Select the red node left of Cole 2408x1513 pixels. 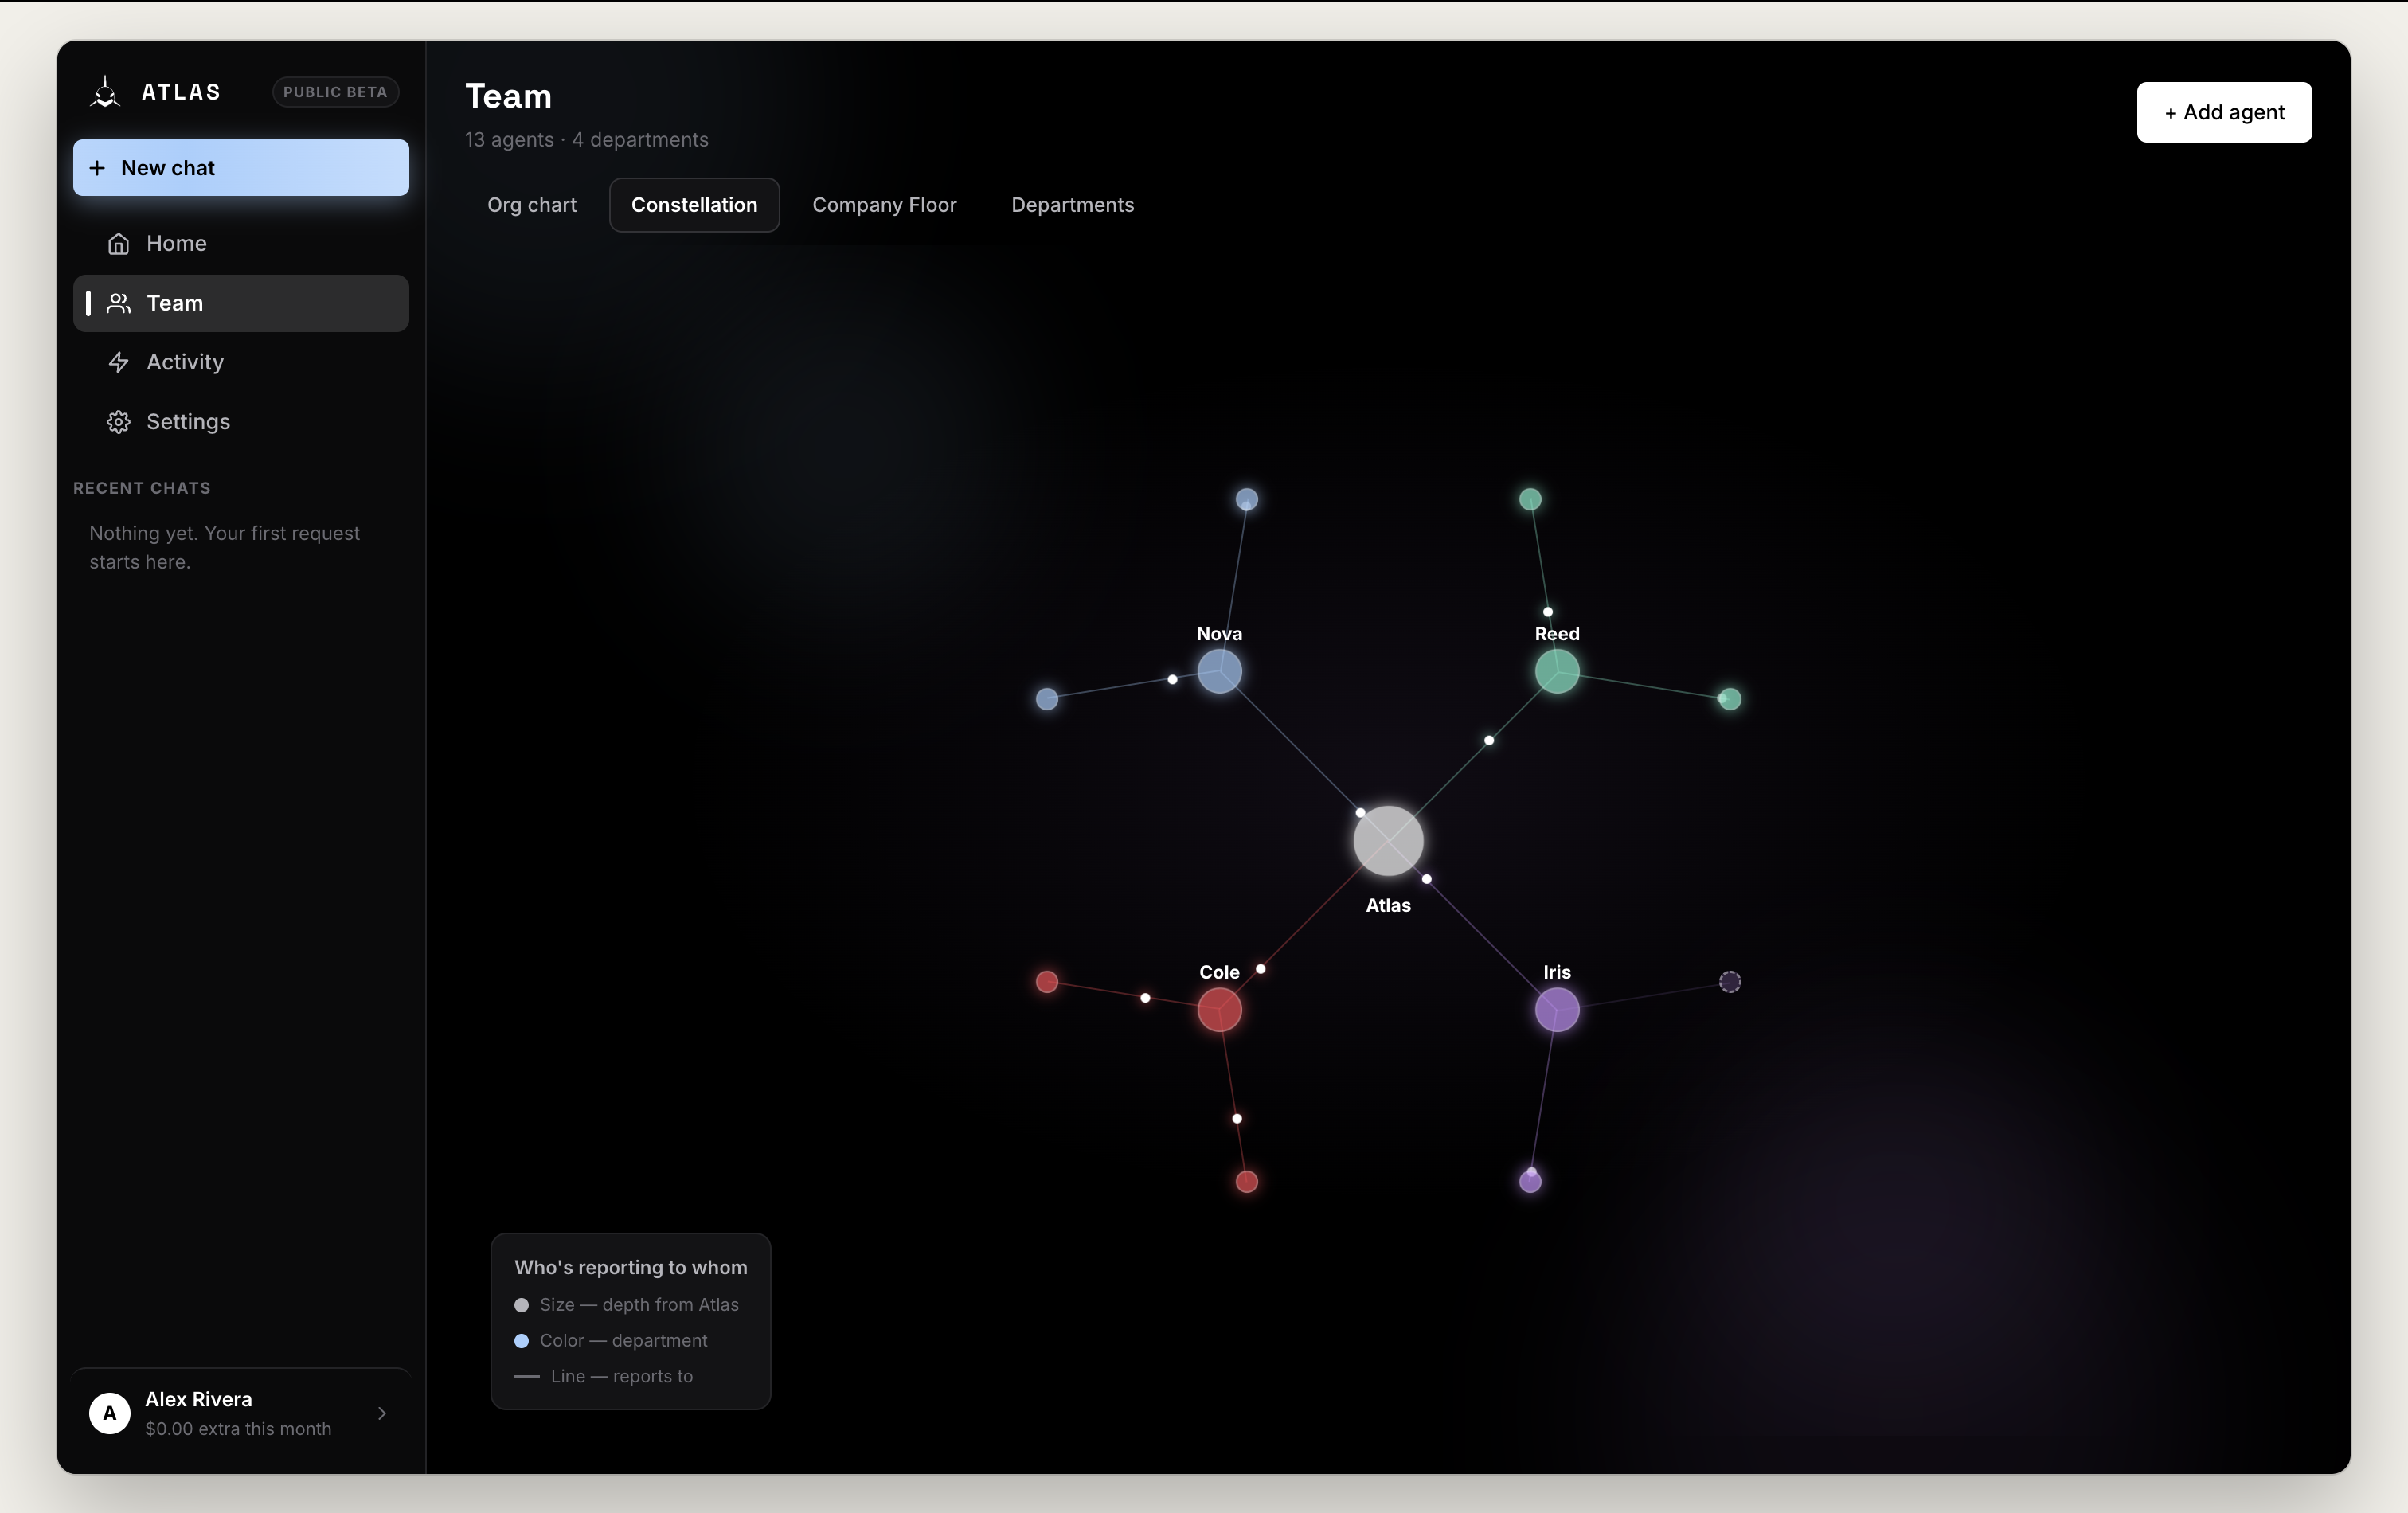coord(1047,981)
